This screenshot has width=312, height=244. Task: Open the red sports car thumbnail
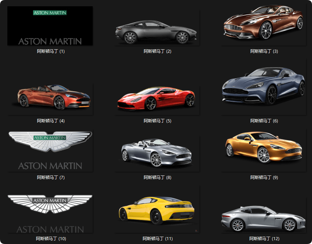click(156, 98)
